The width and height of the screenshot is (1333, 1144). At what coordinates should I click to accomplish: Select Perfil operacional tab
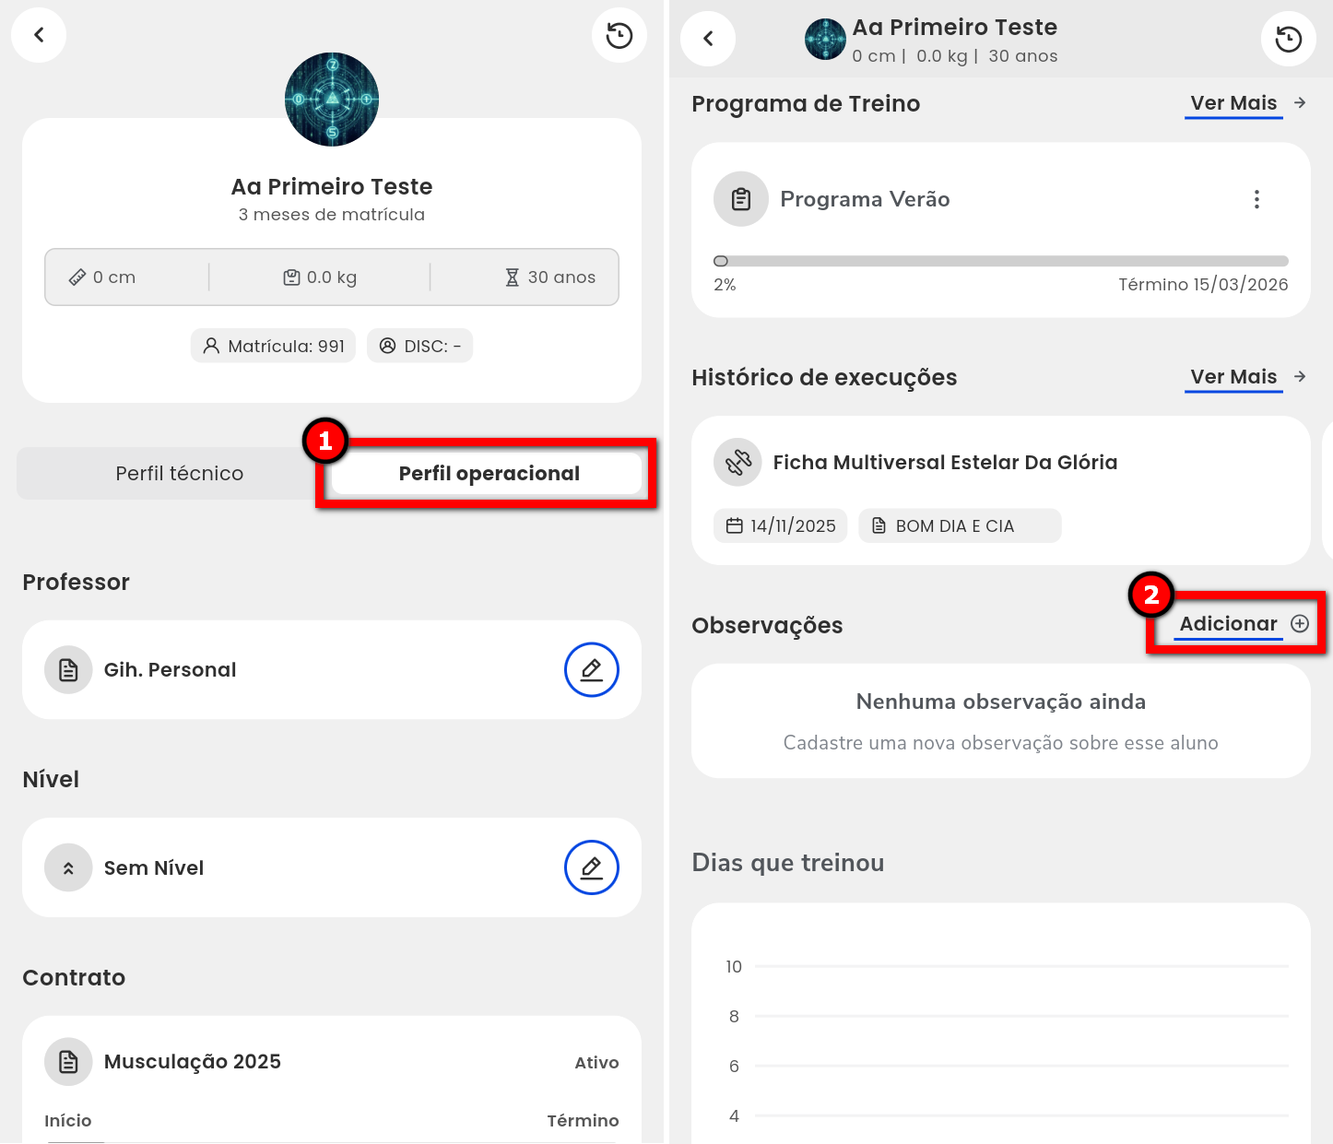[x=489, y=474]
